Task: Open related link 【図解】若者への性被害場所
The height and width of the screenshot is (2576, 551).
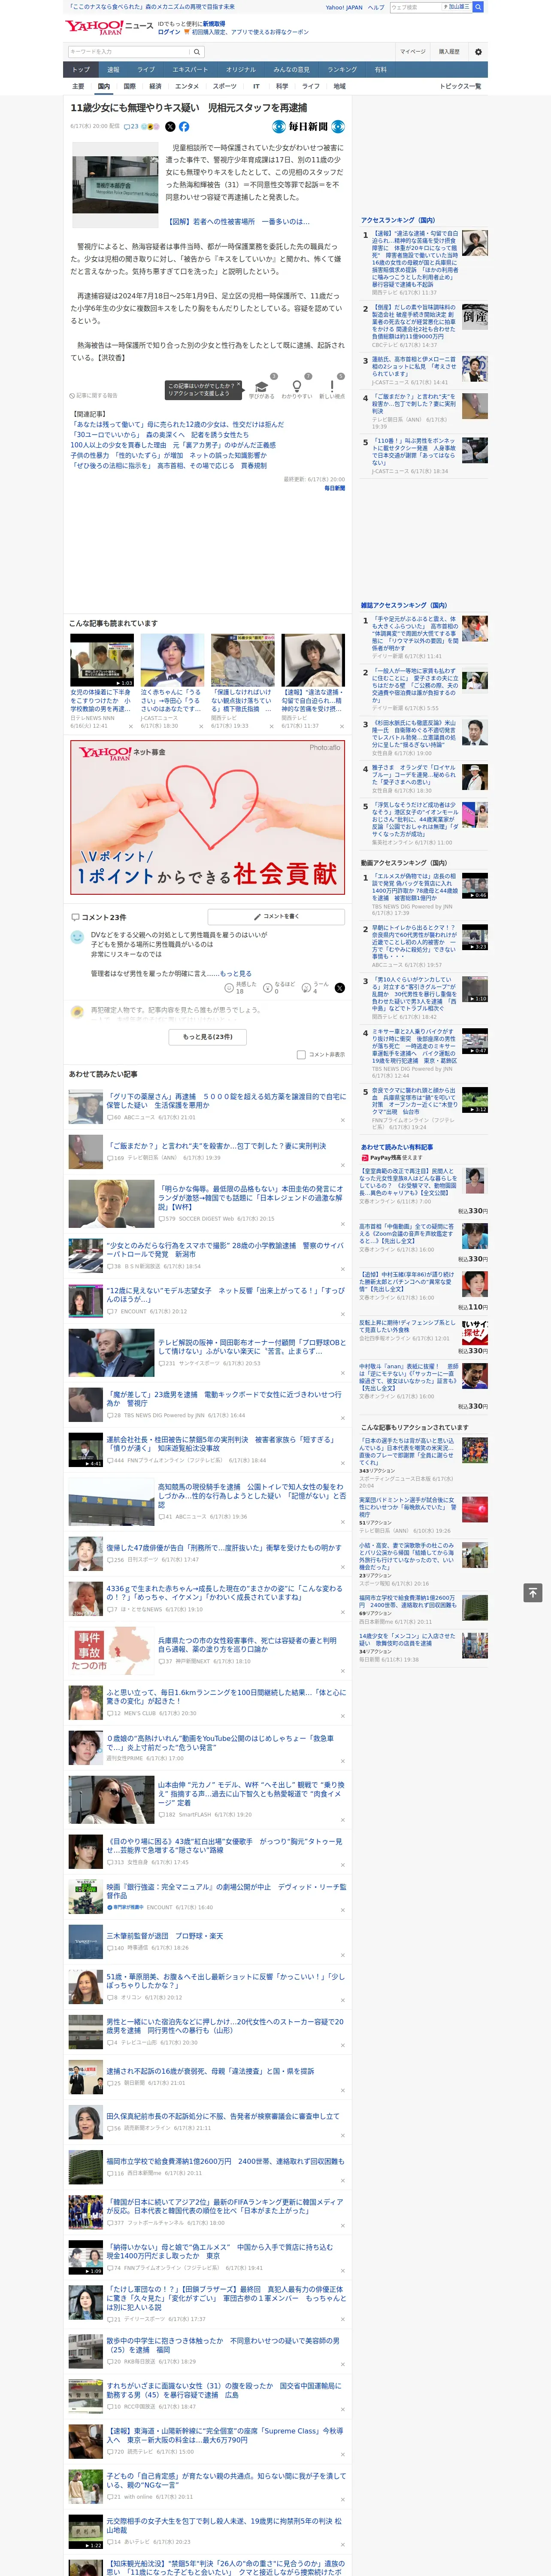Action: coord(239,222)
